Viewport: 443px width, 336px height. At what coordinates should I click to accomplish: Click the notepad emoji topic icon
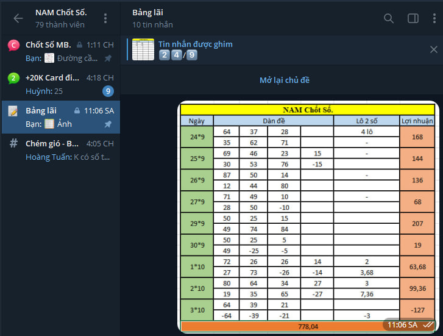[13, 111]
